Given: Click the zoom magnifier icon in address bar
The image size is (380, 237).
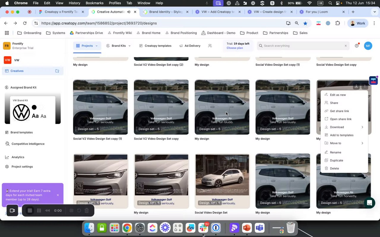Looking at the screenshot, I should pyautogui.click(x=297, y=23).
